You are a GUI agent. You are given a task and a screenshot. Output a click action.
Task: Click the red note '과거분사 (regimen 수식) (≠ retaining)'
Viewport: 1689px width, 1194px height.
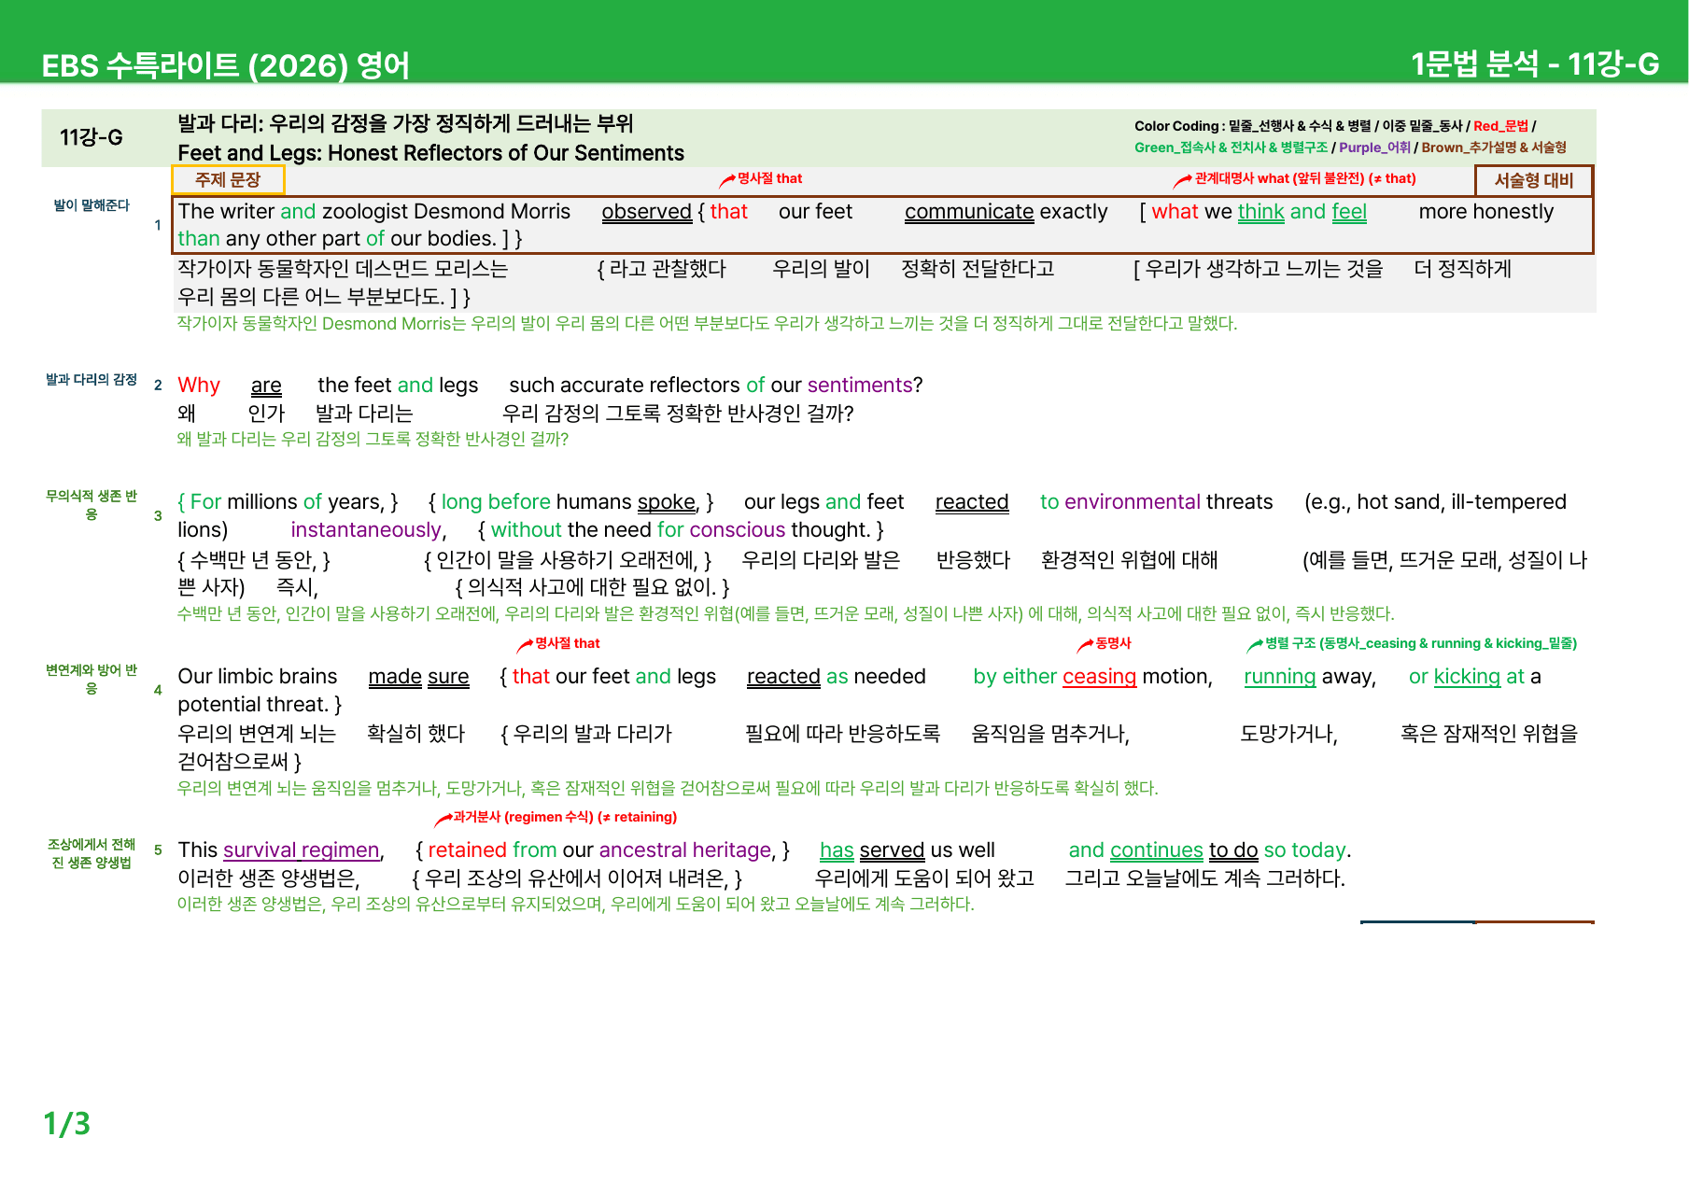click(x=564, y=817)
